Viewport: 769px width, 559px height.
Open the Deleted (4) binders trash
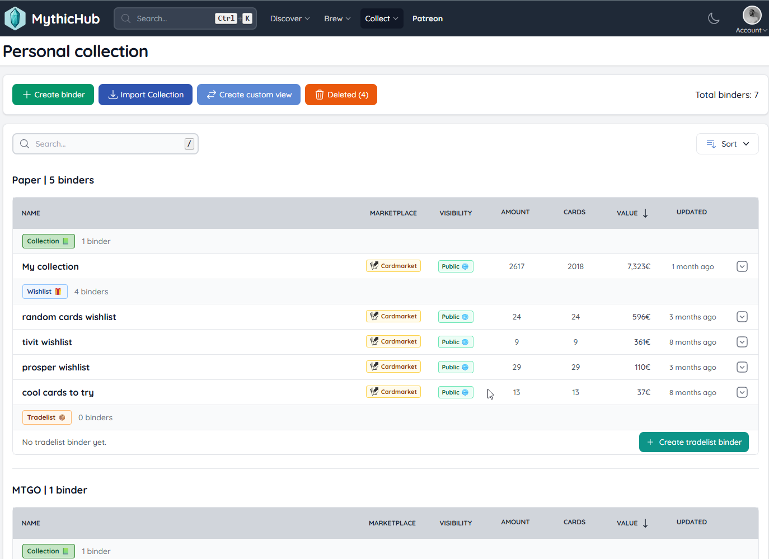tap(341, 95)
